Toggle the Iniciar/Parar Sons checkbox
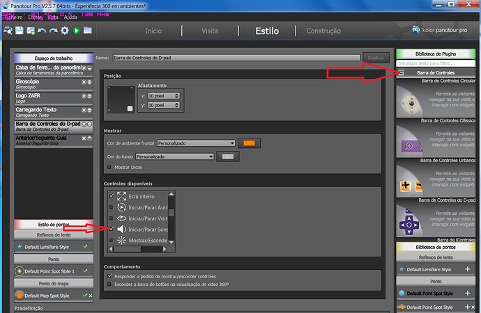 (111, 229)
